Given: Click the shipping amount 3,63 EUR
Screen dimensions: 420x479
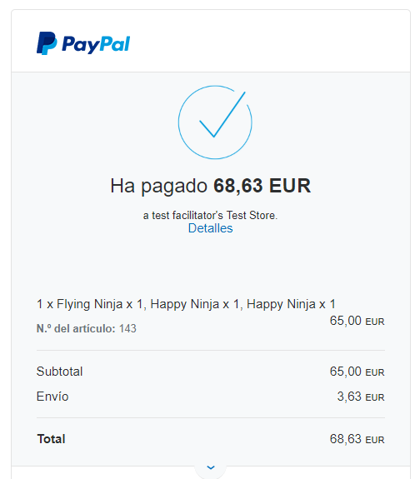Looking at the screenshot, I should coord(361,397).
